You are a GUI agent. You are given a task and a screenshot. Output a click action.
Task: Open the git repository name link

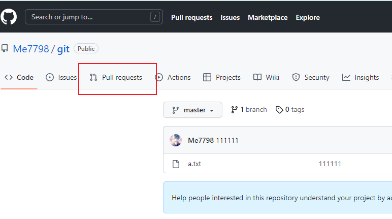[63, 49]
